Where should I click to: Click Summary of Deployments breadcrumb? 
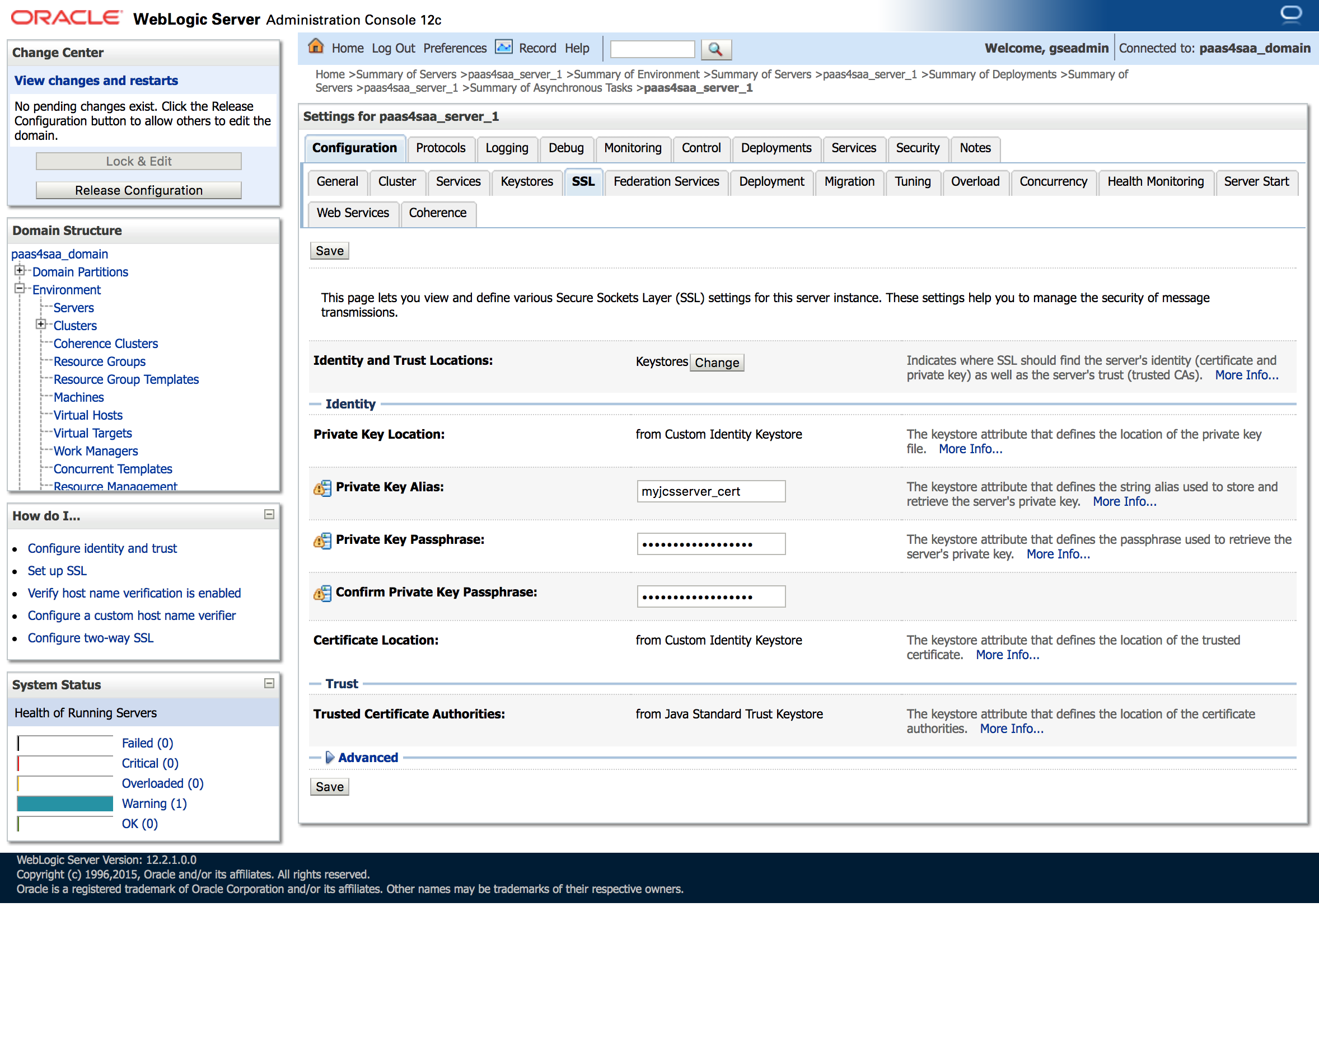coord(992,74)
